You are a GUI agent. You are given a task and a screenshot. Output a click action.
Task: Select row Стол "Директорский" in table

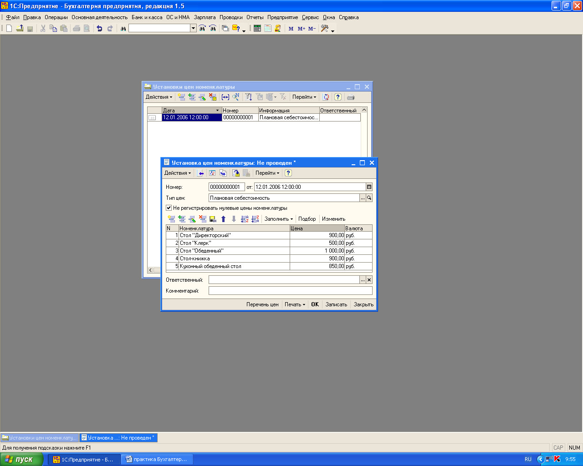(269, 235)
